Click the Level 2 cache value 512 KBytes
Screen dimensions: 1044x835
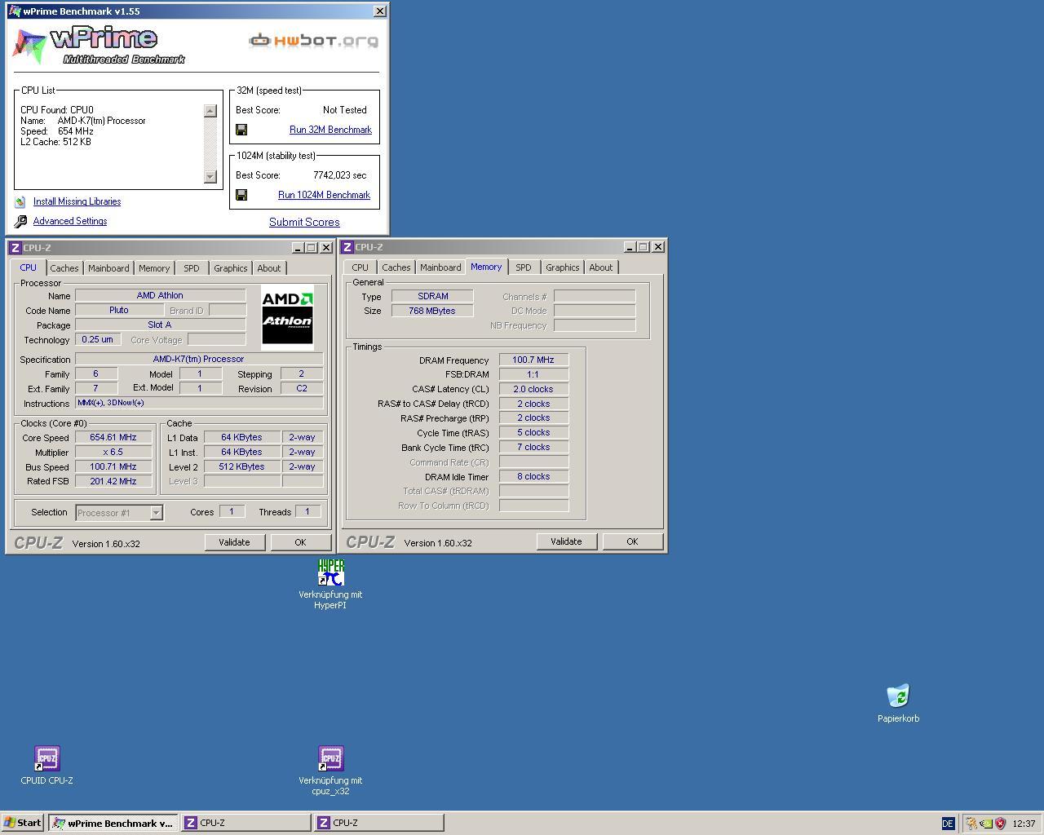pyautogui.click(x=242, y=466)
